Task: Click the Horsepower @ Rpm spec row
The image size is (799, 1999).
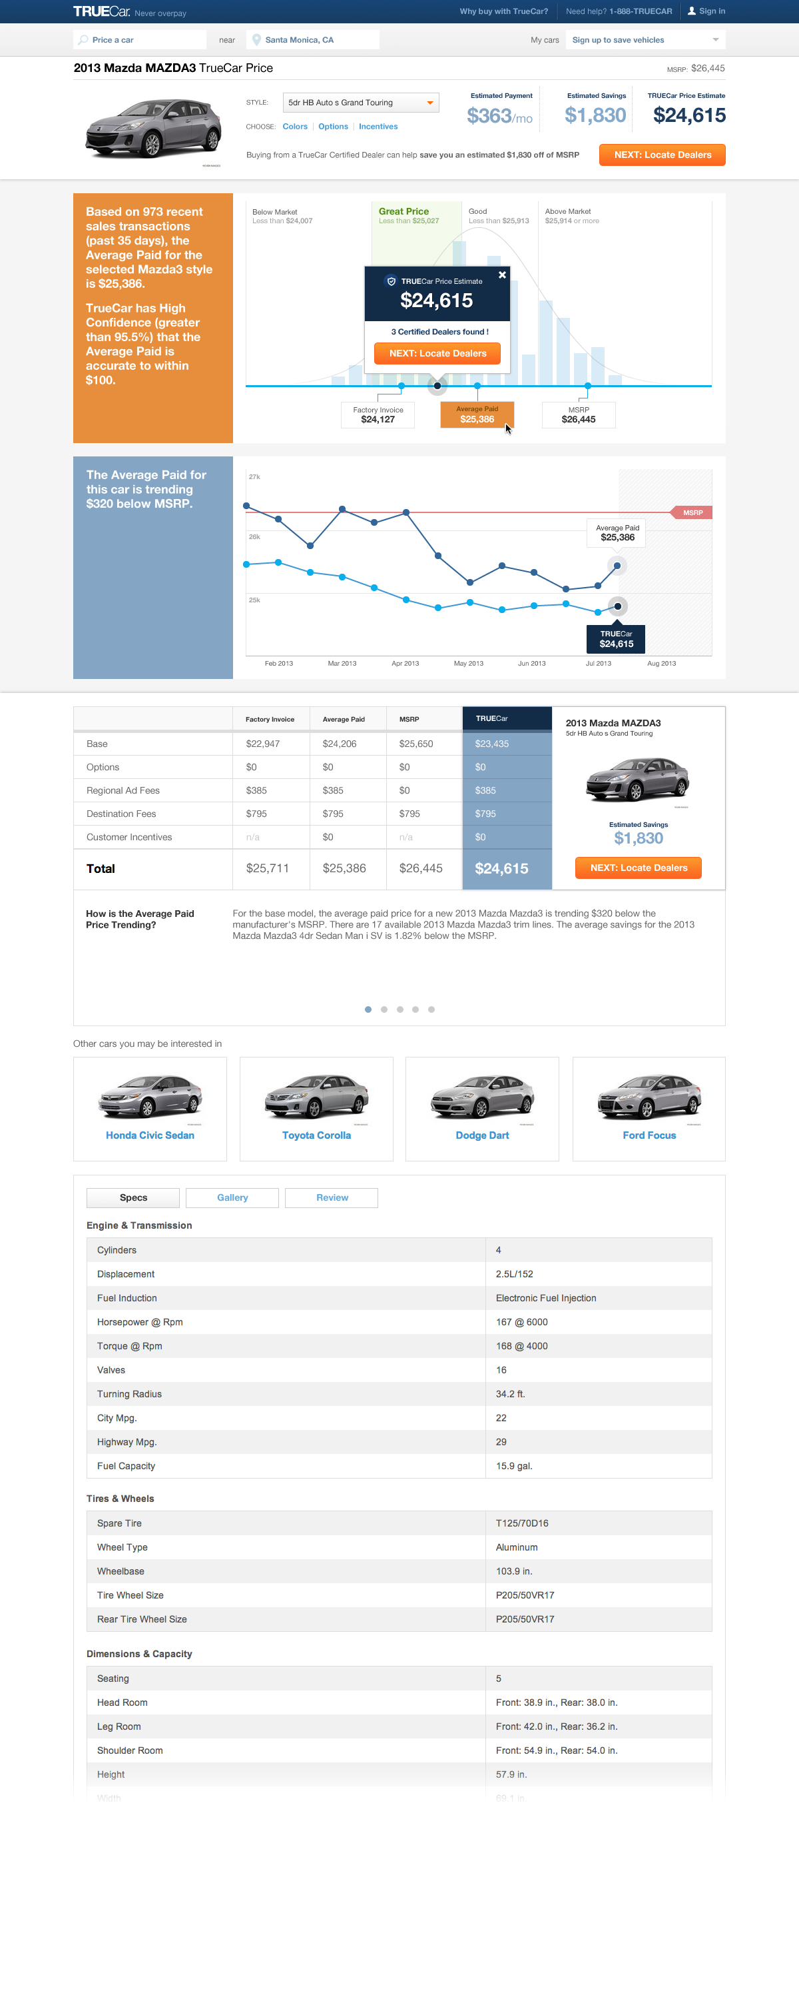Action: (x=400, y=1322)
